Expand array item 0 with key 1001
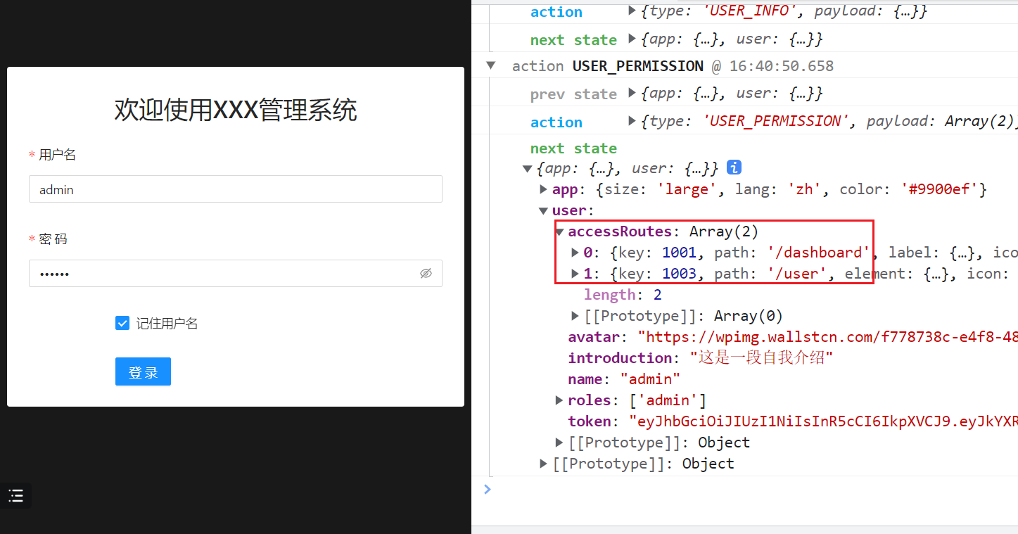The image size is (1018, 534). point(575,253)
